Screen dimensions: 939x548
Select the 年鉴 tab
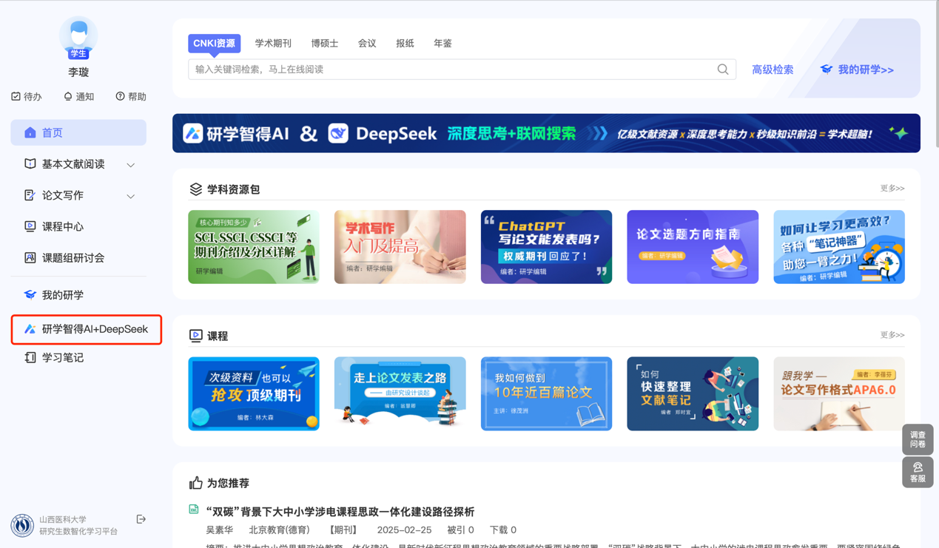[442, 44]
